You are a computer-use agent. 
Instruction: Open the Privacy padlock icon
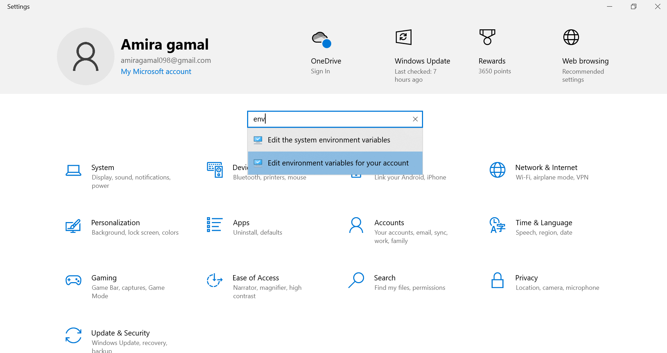[x=497, y=280]
